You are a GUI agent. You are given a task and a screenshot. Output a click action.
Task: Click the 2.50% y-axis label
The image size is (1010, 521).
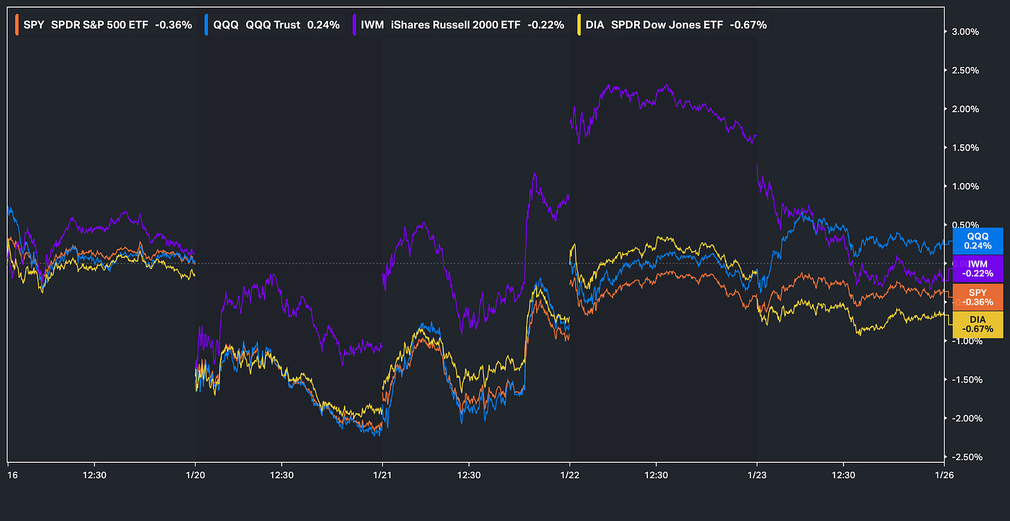pyautogui.click(x=964, y=71)
